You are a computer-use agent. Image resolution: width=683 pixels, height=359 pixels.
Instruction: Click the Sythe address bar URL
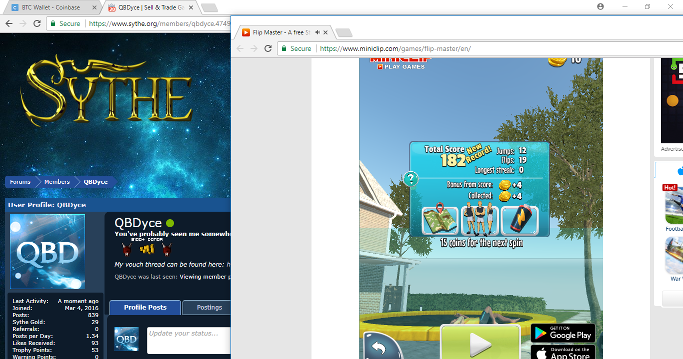tap(160, 23)
